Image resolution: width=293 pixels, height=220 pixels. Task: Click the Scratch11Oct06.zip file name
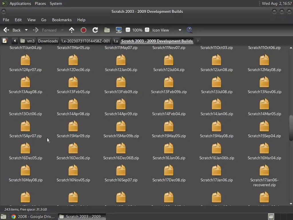pyautogui.click(x=264, y=48)
